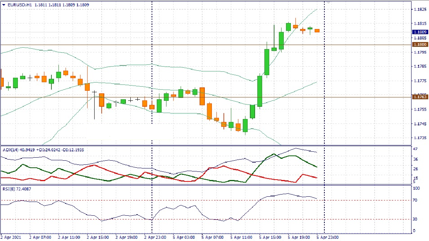Screen dimensions: 429x241
Task: Click the RSI 30 level scale value
Action: point(416,219)
